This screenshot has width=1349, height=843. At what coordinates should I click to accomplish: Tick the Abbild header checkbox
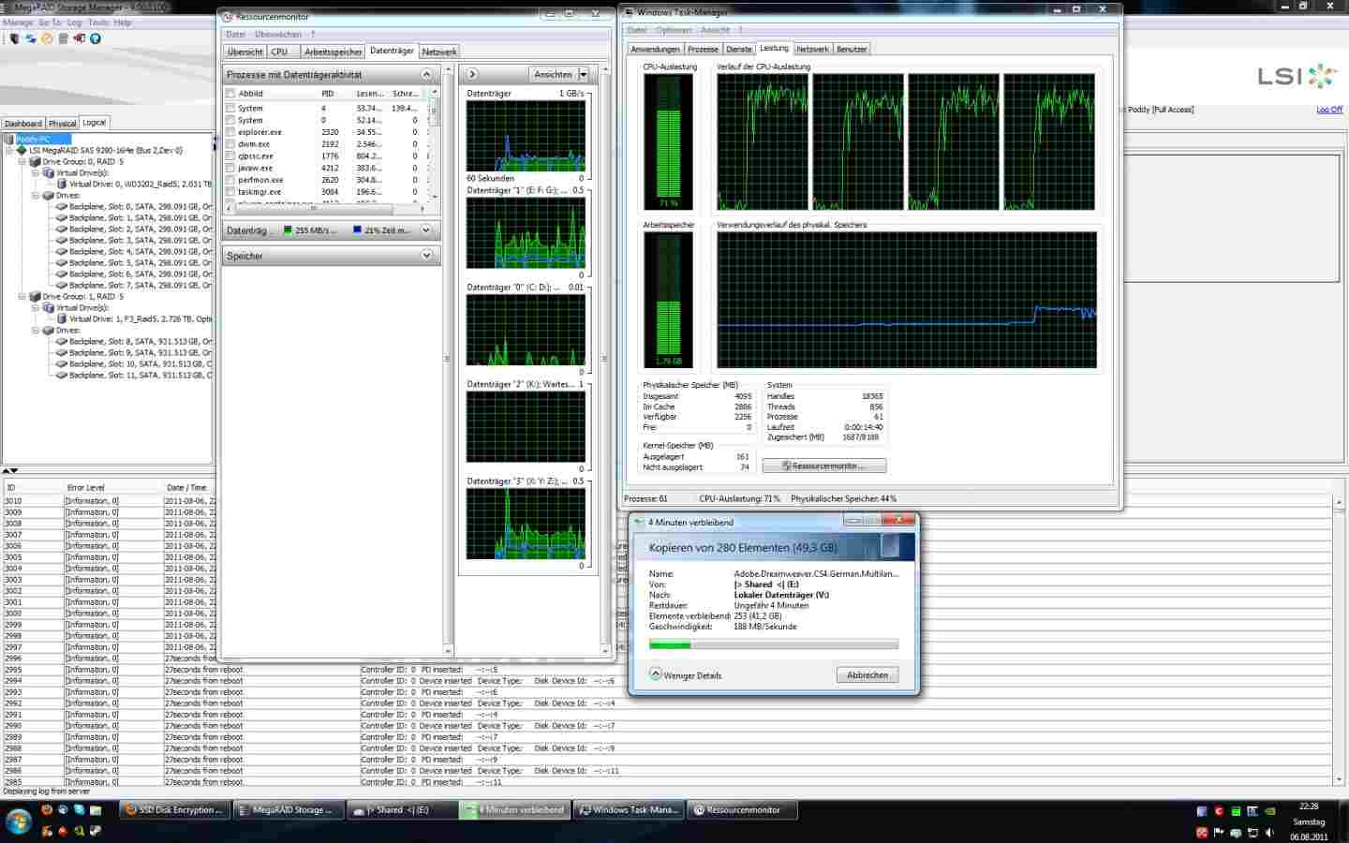(230, 93)
